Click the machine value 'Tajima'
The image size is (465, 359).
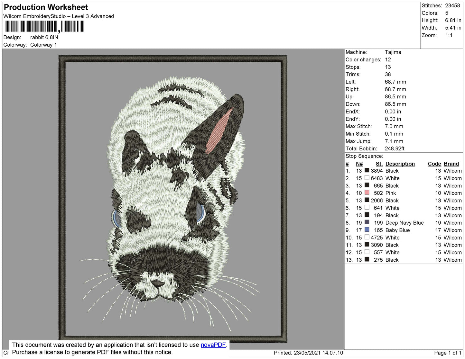pyautogui.click(x=393, y=52)
